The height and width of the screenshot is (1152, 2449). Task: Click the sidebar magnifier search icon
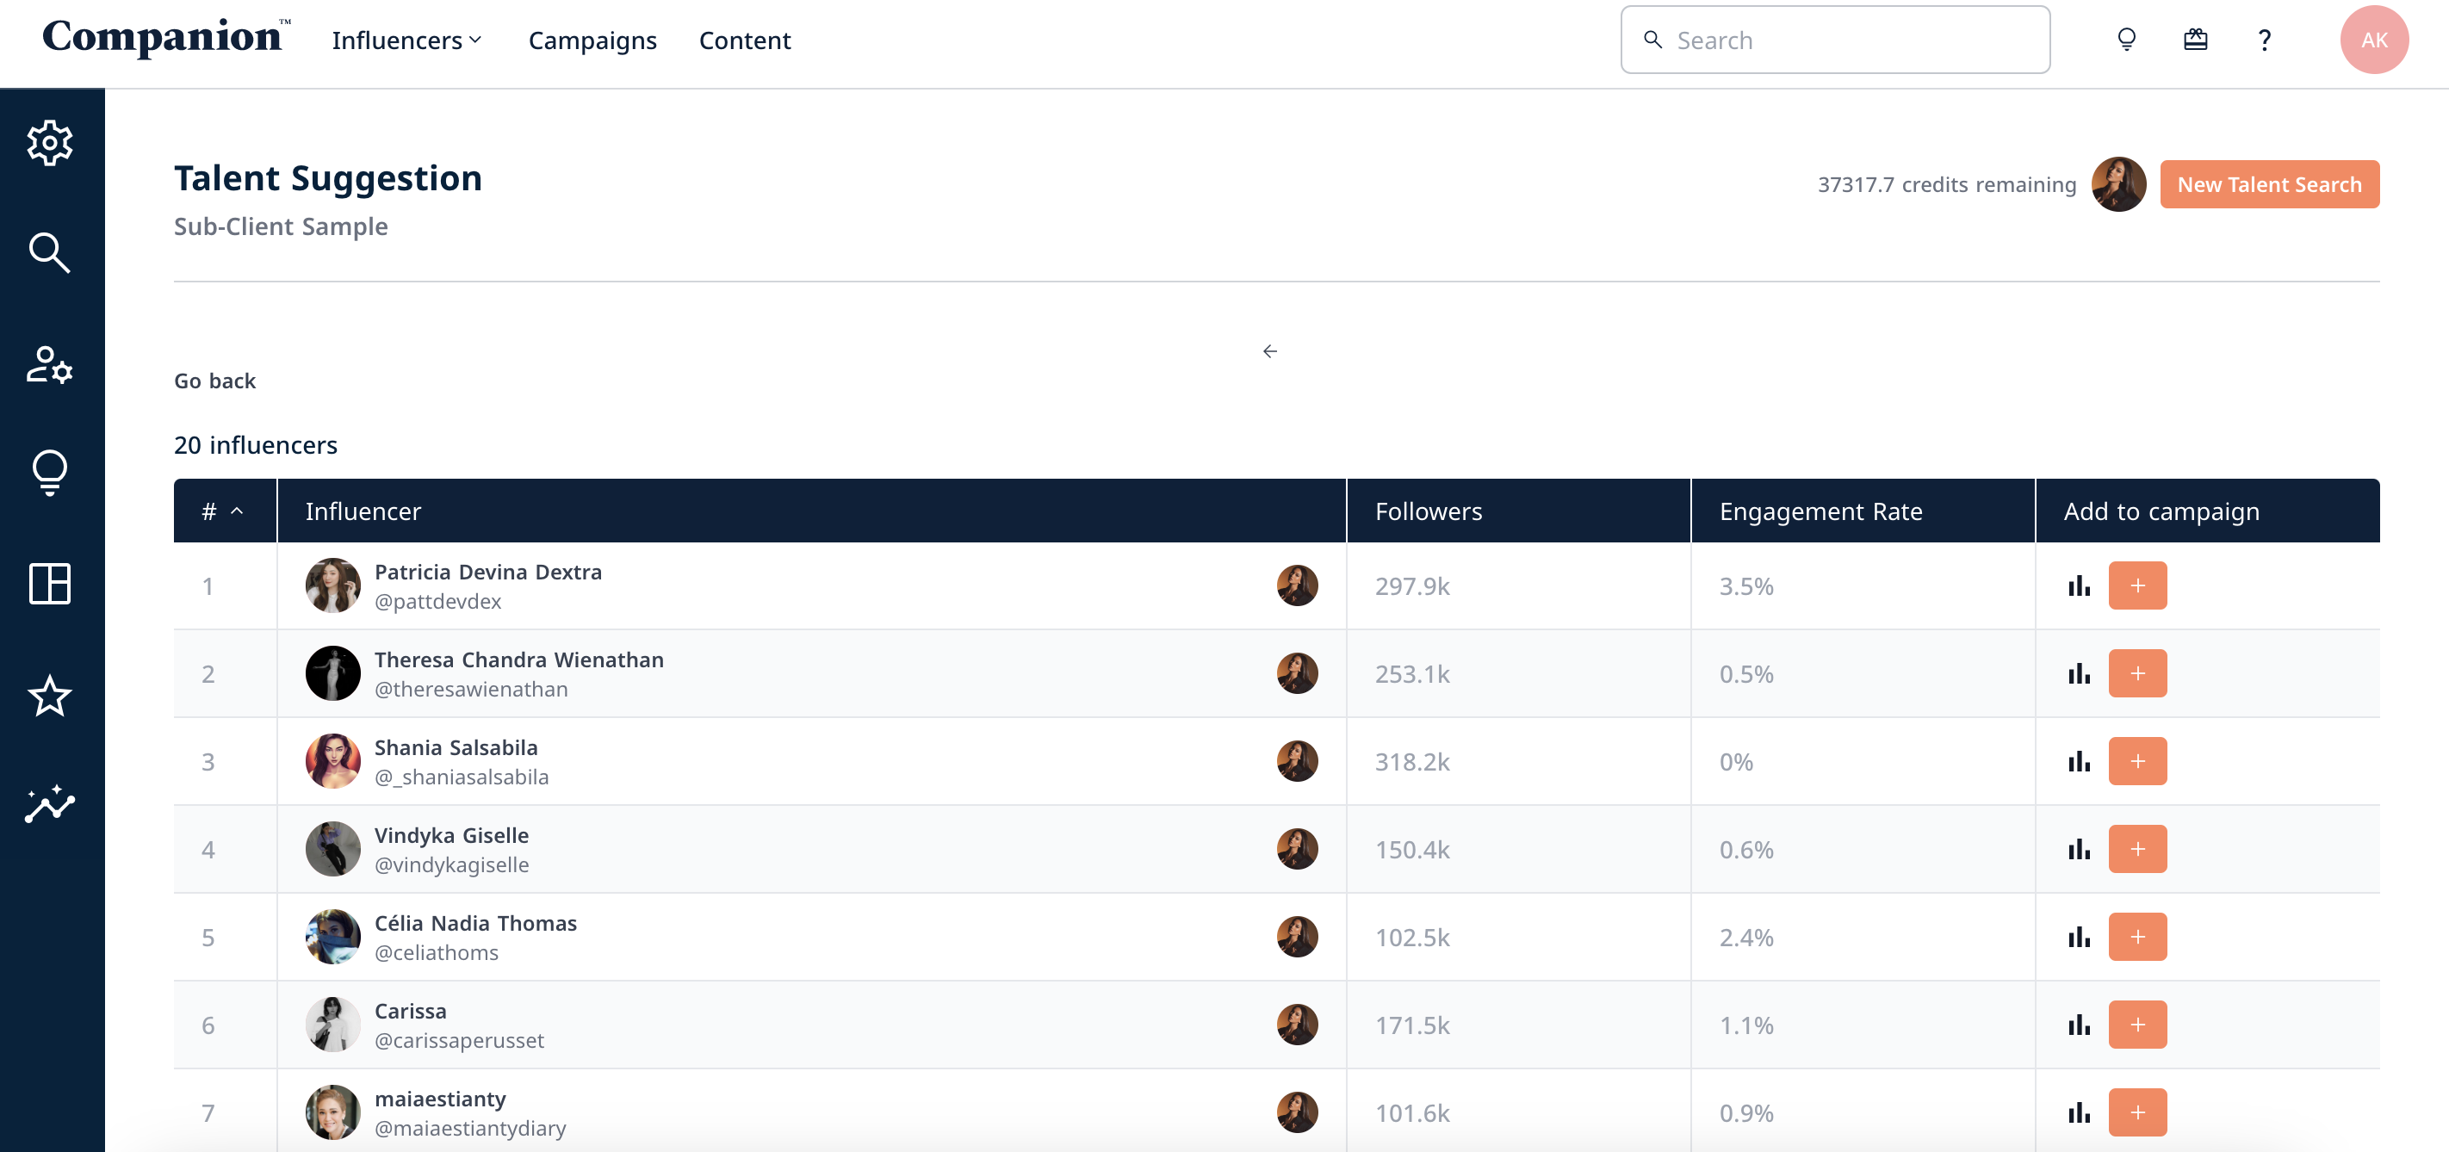[49, 253]
